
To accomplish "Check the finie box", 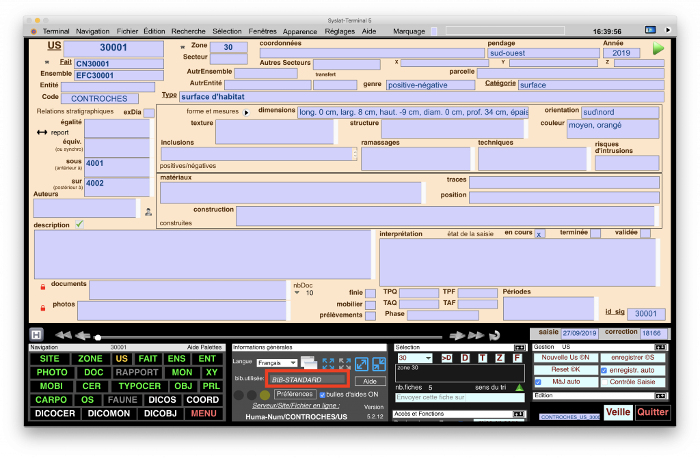I will pos(370,294).
